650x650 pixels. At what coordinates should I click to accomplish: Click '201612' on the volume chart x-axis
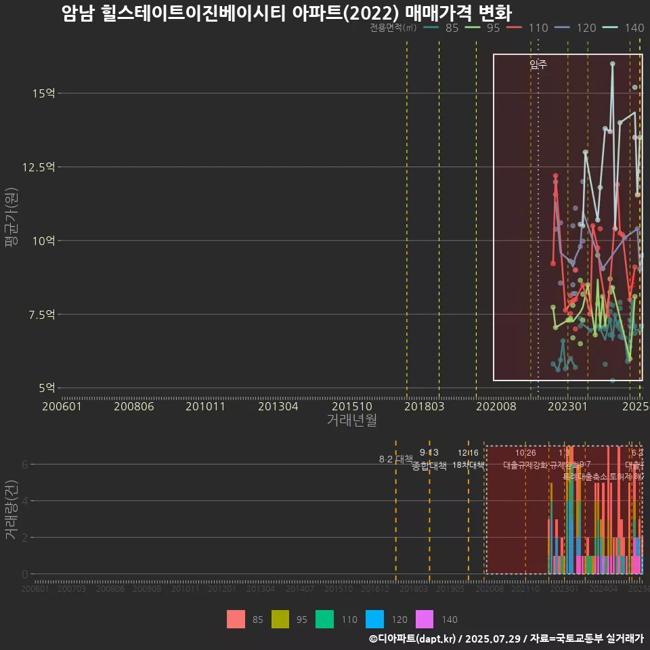tap(375, 588)
